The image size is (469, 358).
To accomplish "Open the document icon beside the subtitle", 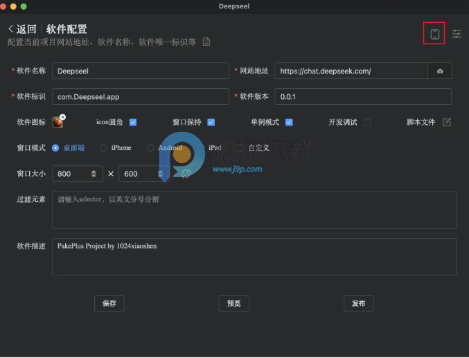I will pos(206,42).
